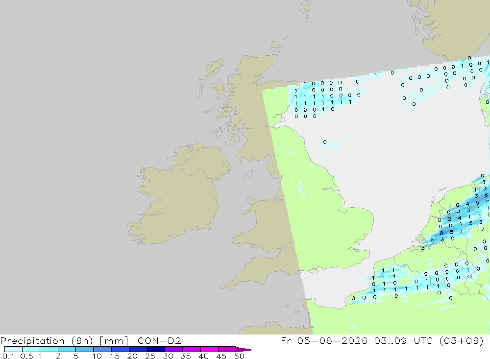Click the 'Fr' weekday abbreviation
The image size is (490, 359).
pos(286,340)
